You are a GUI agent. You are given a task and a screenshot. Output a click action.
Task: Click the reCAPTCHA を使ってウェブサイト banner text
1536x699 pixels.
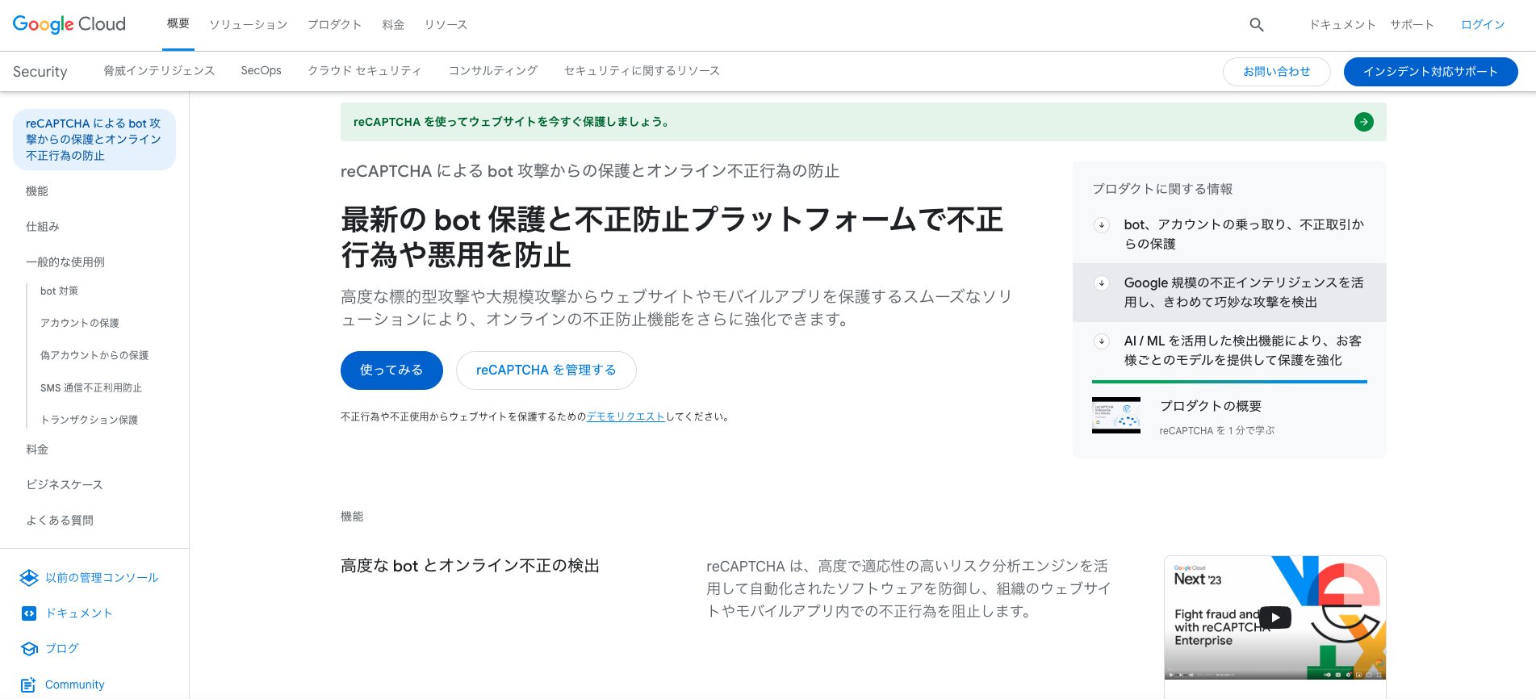click(511, 122)
